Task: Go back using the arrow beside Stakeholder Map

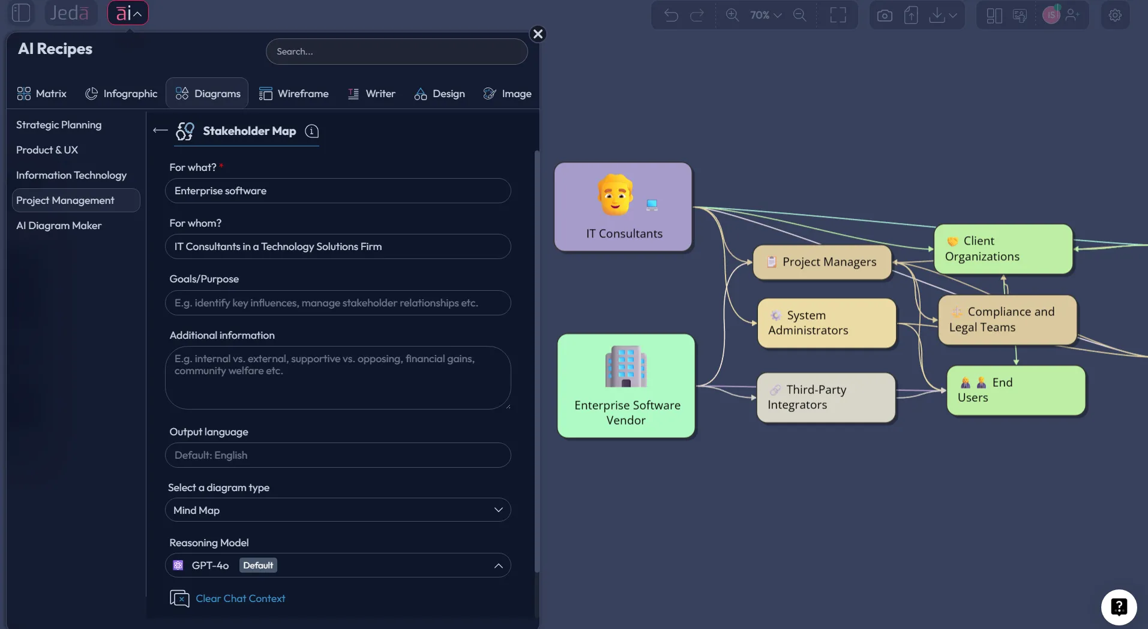Action: [x=160, y=131]
